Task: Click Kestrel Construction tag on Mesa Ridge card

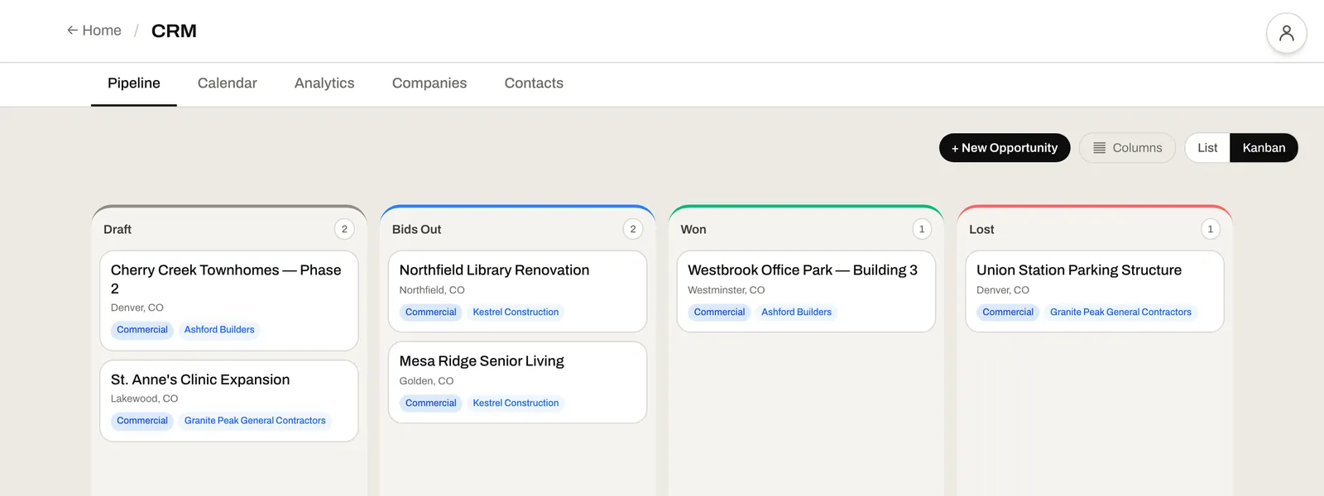Action: (x=516, y=403)
